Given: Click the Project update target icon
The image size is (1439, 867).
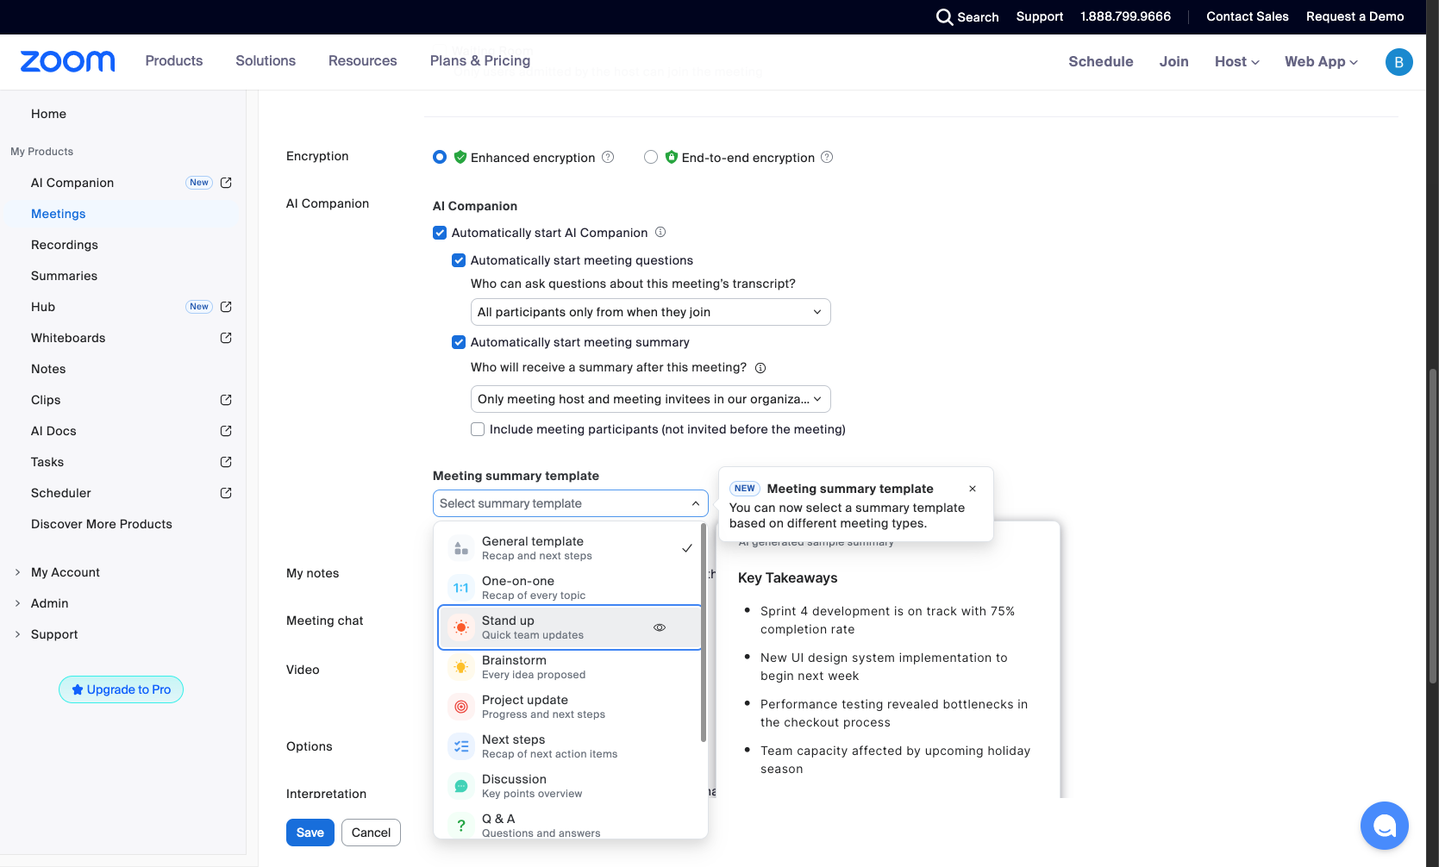Looking at the screenshot, I should pyautogui.click(x=461, y=707).
